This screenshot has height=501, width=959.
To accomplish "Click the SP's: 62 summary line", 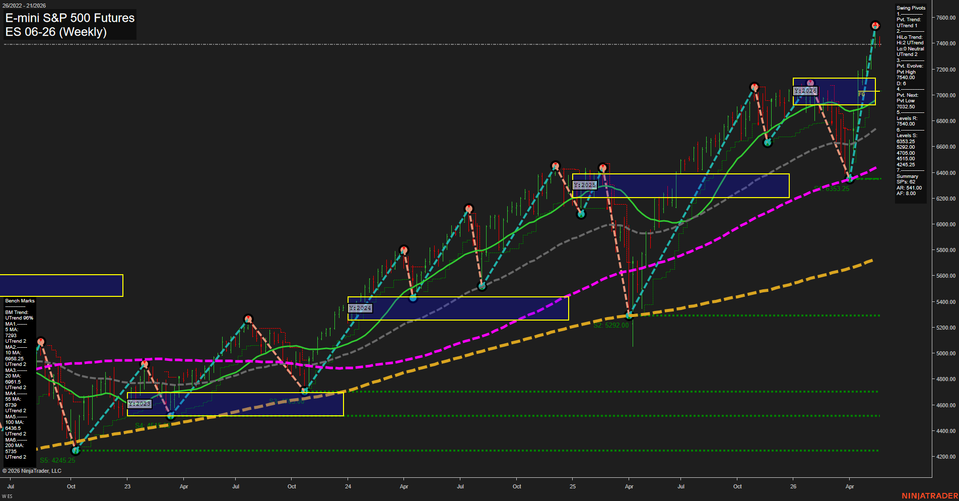I will (906, 182).
